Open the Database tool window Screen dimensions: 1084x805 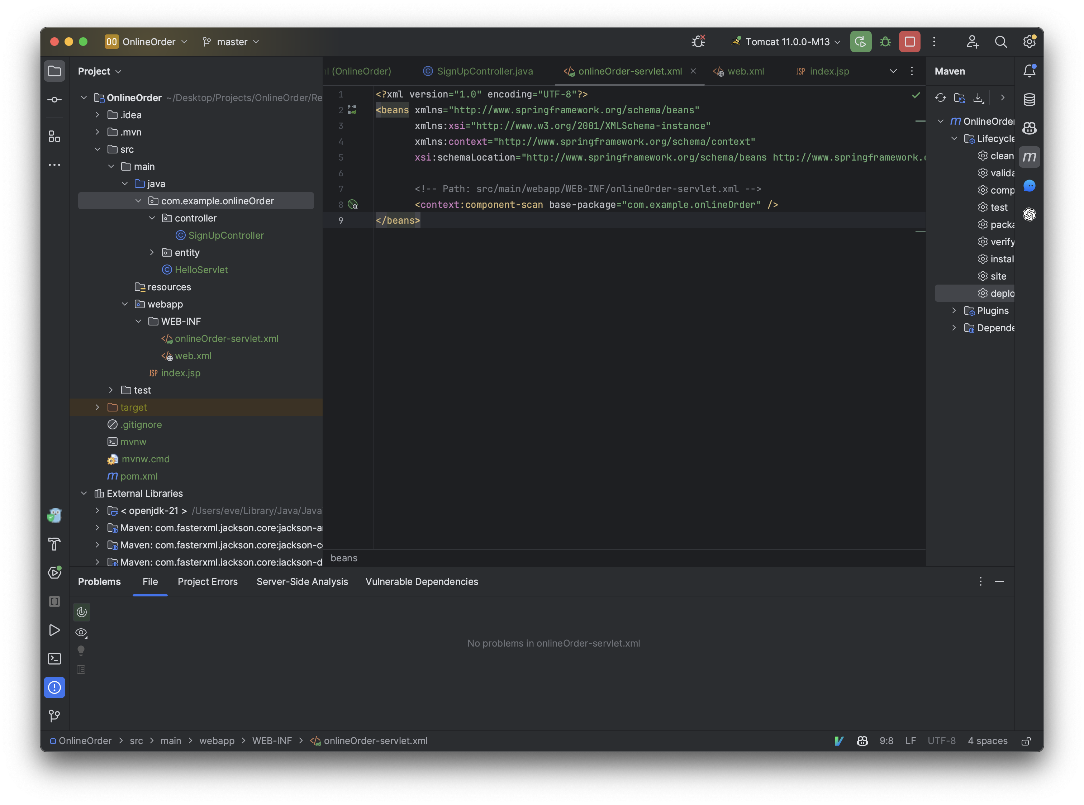(1030, 99)
